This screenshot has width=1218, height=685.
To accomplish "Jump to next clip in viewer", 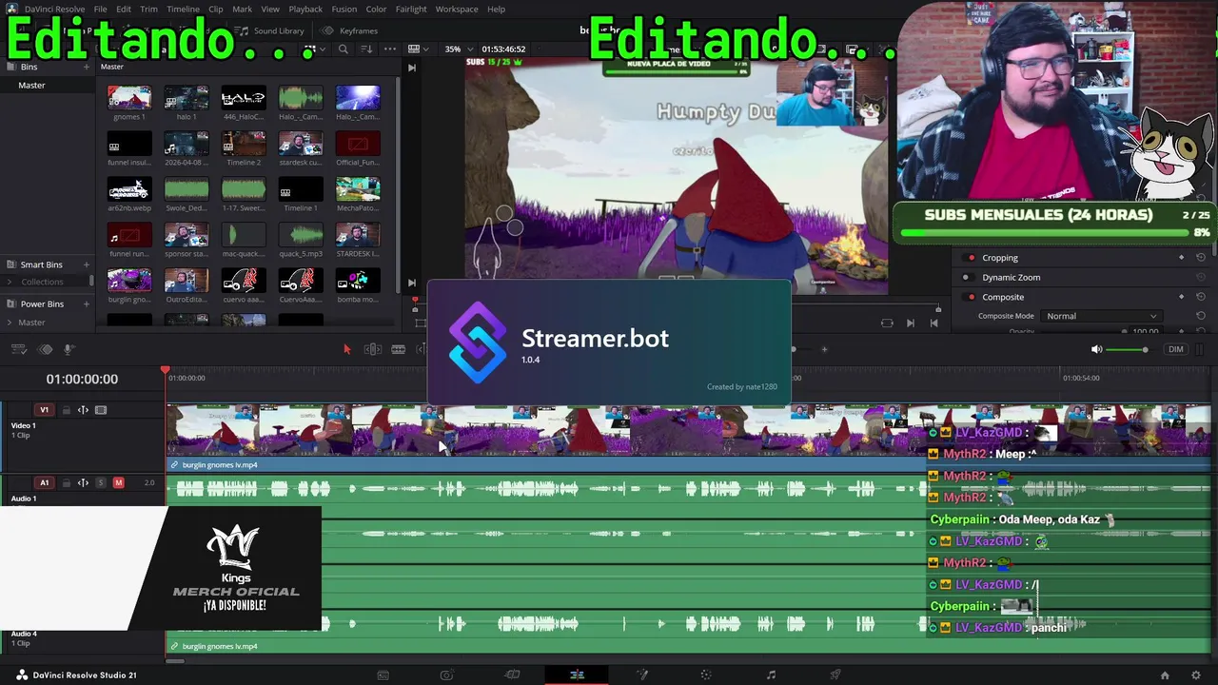I will coord(911,323).
